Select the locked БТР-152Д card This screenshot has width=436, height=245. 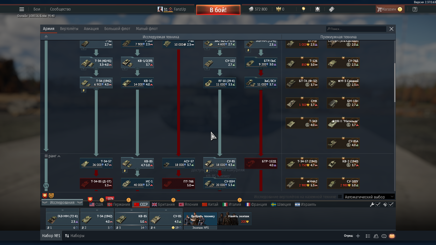(x=261, y=163)
